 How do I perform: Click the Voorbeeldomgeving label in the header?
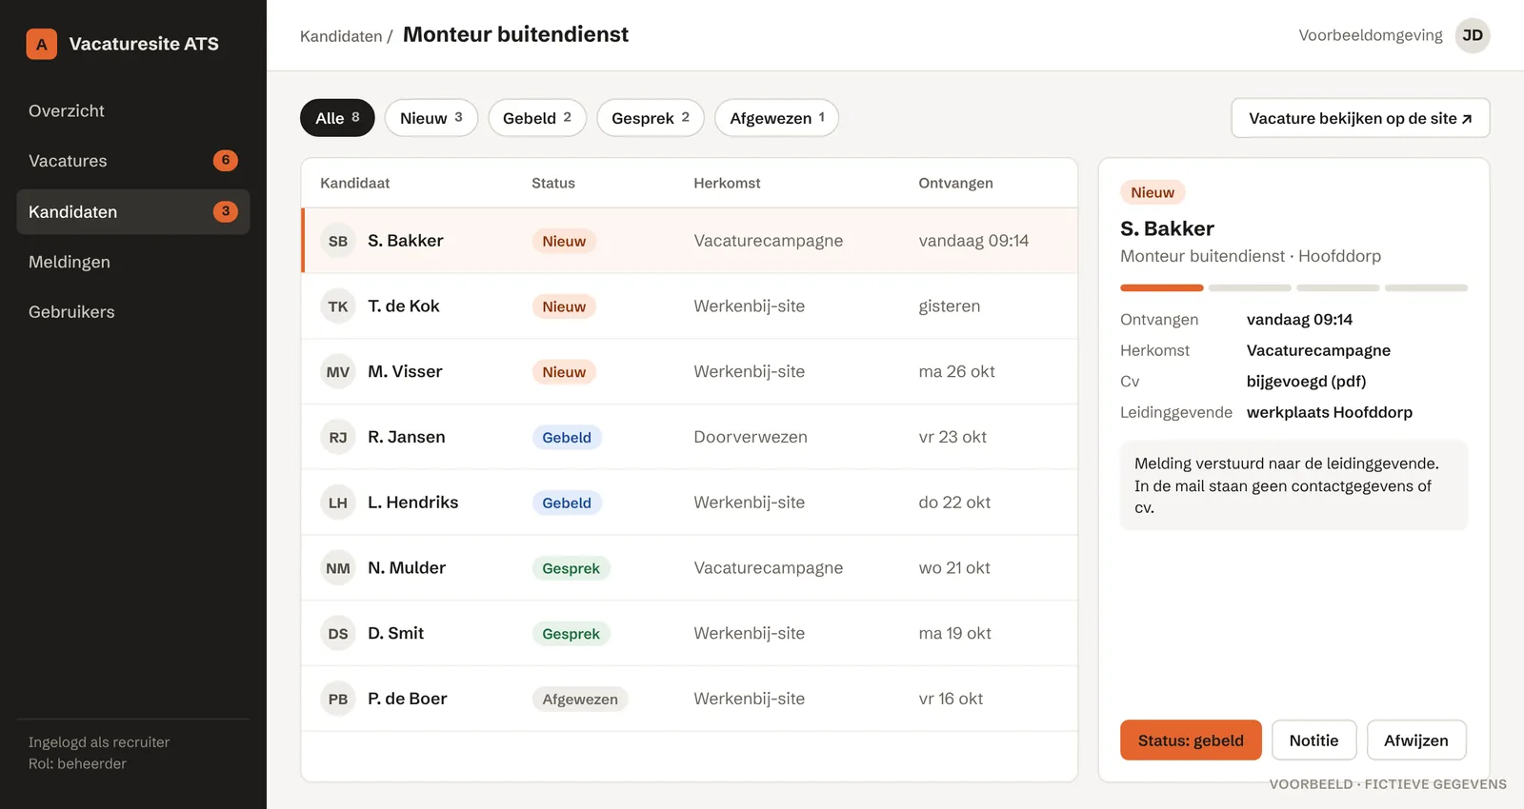click(1371, 35)
